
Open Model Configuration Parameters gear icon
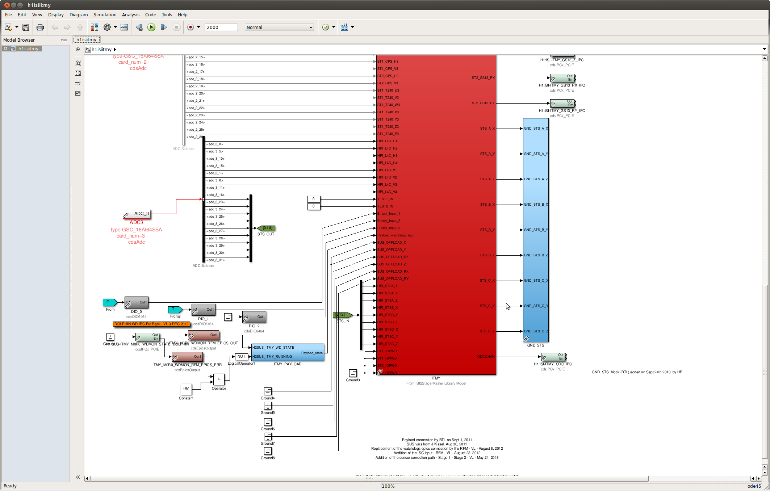107,27
